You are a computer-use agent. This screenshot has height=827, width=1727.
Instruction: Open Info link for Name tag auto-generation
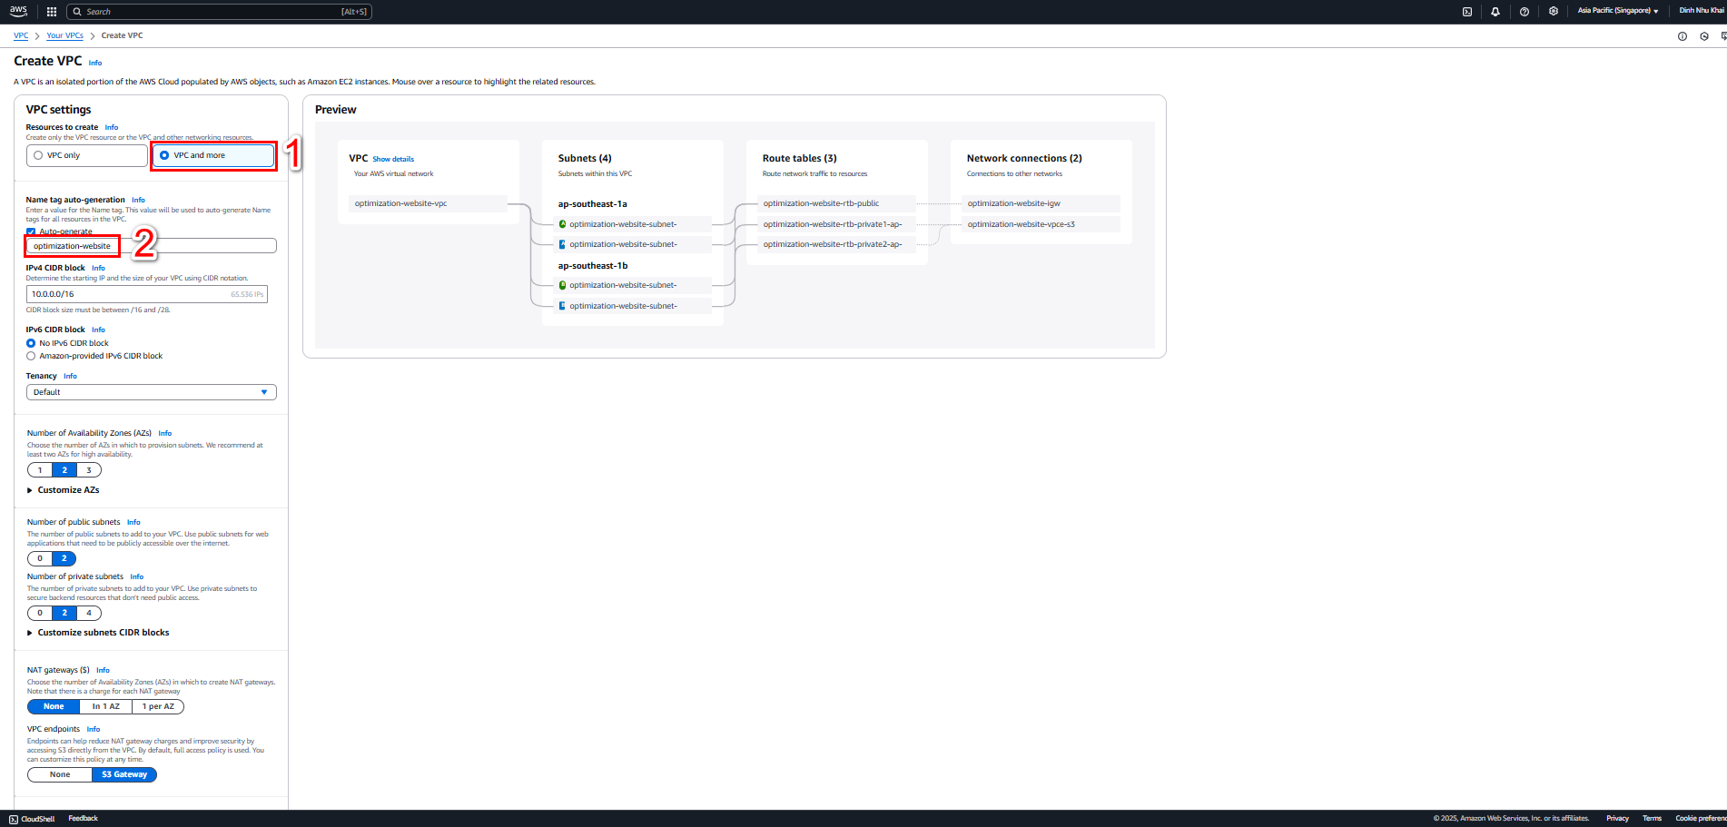138,200
